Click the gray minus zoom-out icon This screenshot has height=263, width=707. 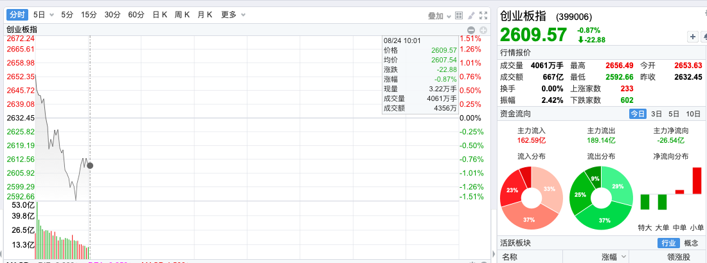(471, 30)
